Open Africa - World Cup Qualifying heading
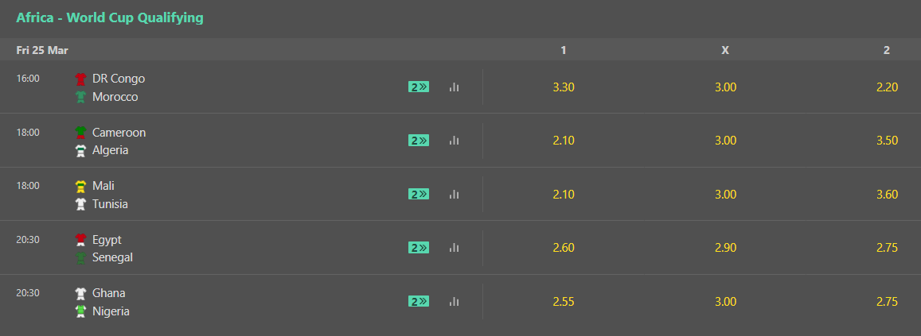The width and height of the screenshot is (921, 336). (x=110, y=18)
